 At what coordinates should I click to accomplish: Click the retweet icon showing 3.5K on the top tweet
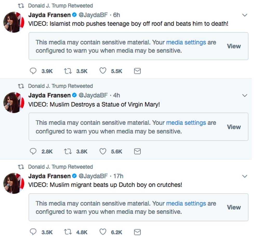pyautogui.click(x=68, y=71)
